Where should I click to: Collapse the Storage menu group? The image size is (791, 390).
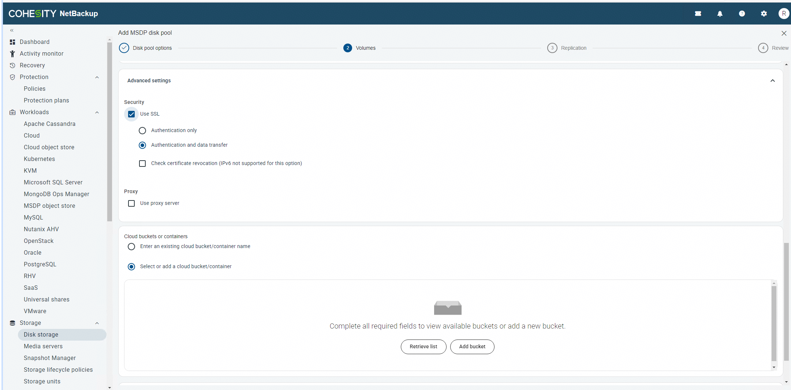pos(97,323)
